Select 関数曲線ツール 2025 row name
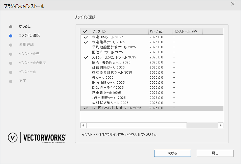The height and width of the screenshot is (164, 241). pos(108,83)
